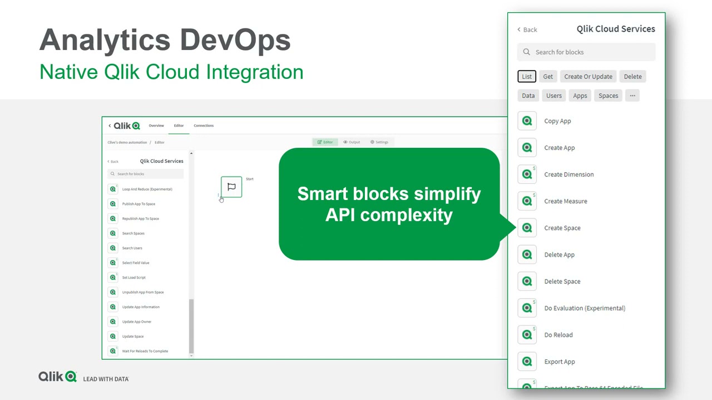This screenshot has width=712, height=400.
Task: Toggle the Users filter chip
Action: (554, 96)
